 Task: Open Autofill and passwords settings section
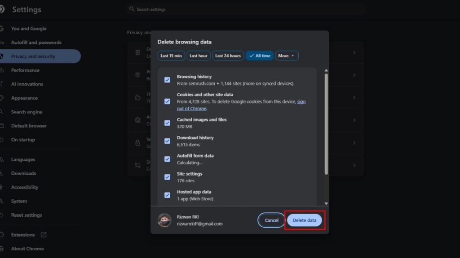(x=36, y=43)
